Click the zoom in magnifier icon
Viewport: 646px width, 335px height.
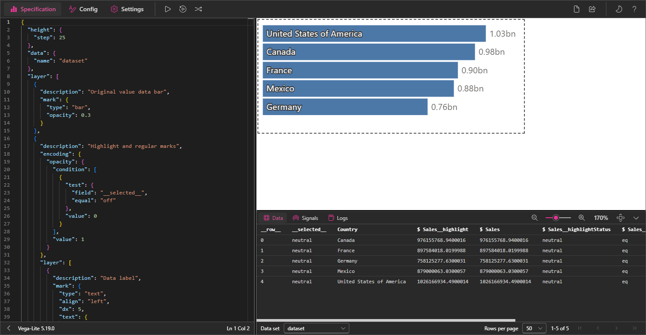click(581, 218)
